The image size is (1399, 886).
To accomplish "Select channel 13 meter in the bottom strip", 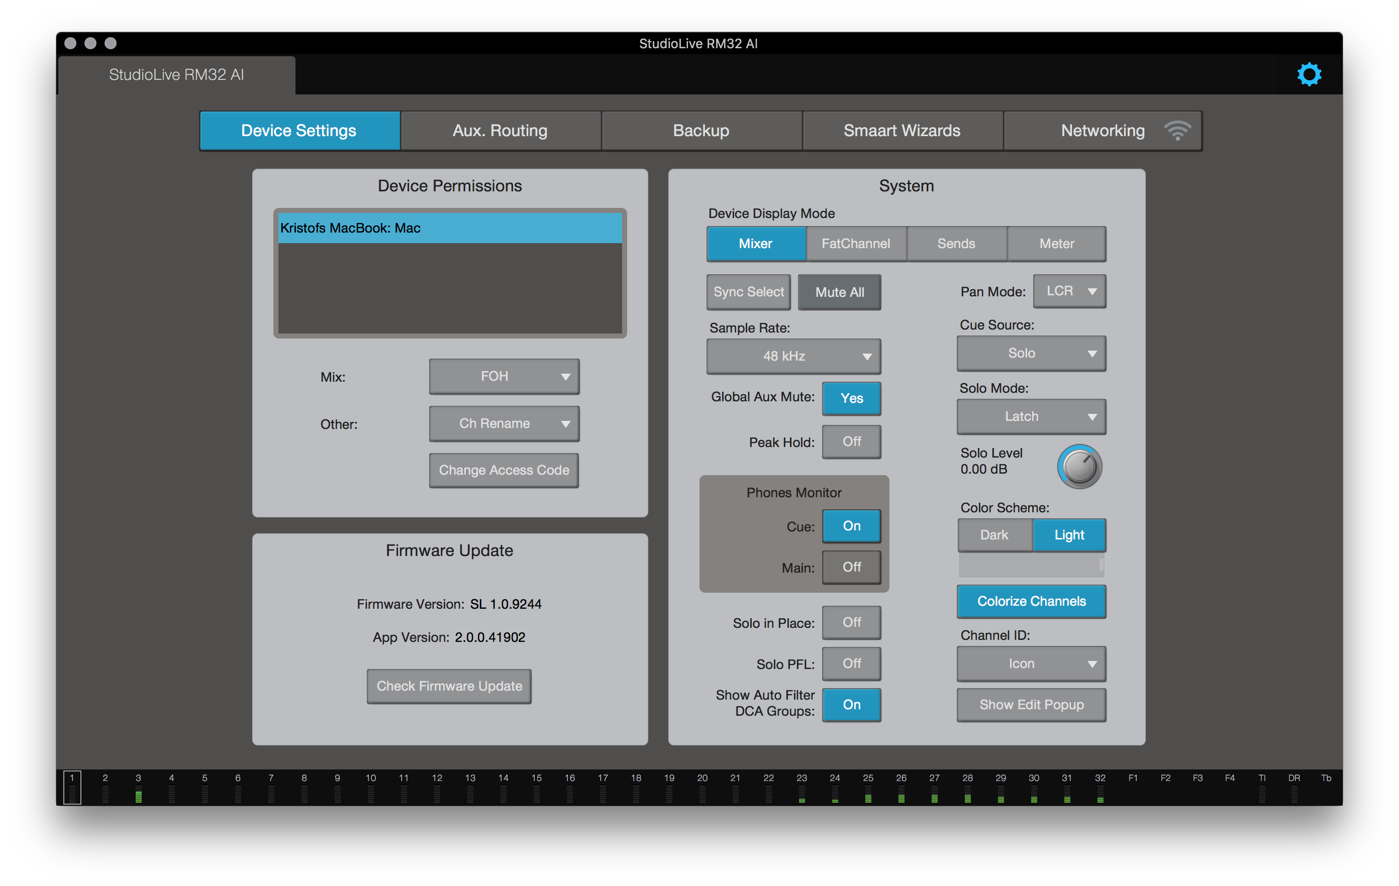I will click(x=470, y=787).
